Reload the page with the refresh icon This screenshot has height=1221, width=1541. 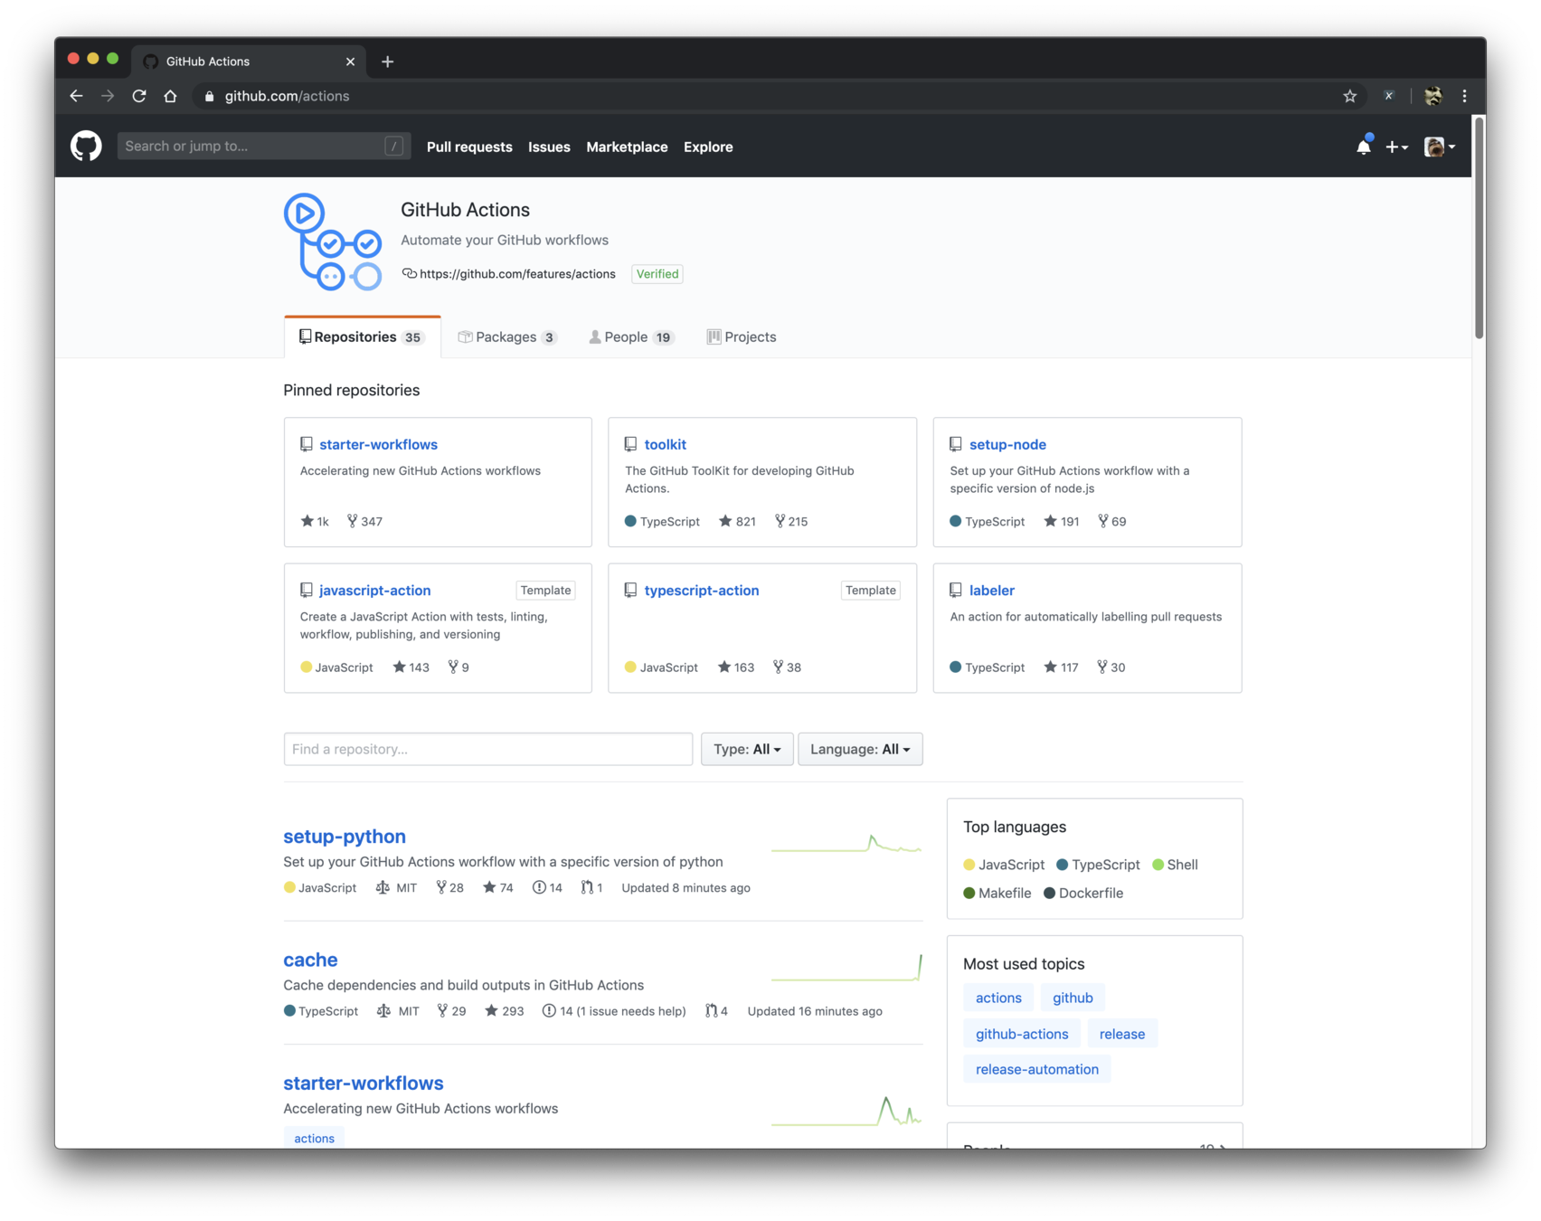coord(139,96)
